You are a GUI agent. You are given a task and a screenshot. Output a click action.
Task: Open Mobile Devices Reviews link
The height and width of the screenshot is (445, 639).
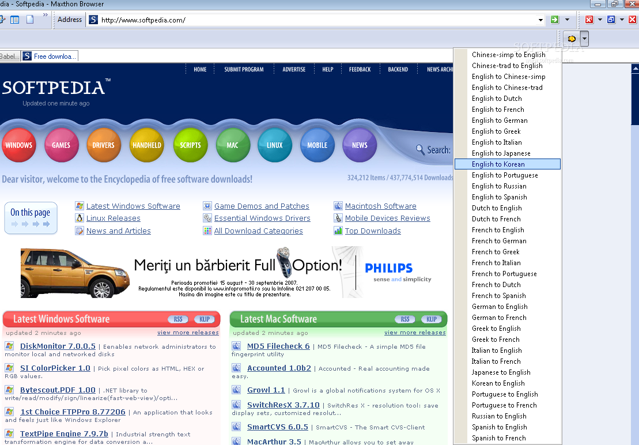tap(388, 218)
